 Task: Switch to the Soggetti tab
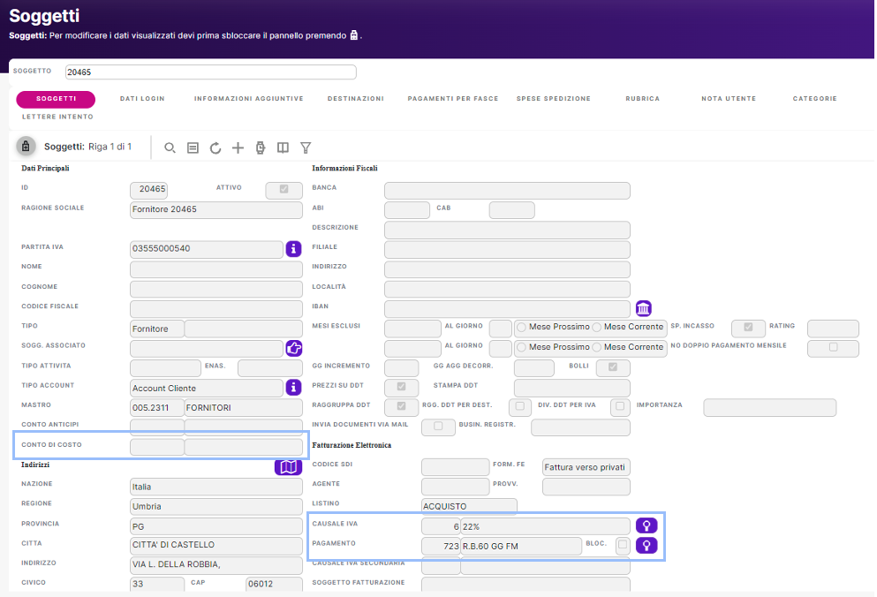(x=56, y=99)
